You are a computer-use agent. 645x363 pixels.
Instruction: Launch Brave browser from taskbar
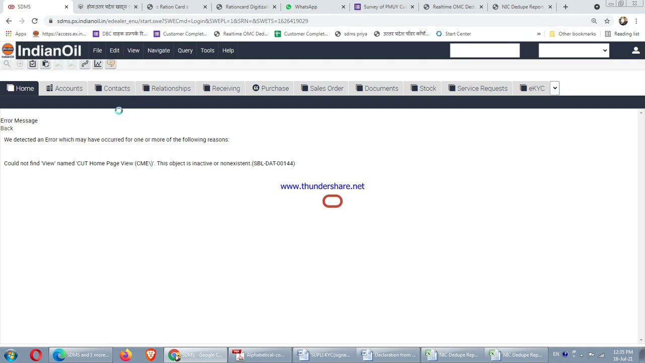151,355
